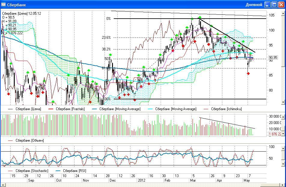Image resolution: width=286 pixels, height=187 pixels.
Task: Click the Сбербанк window title icon
Action: coord(3,5)
